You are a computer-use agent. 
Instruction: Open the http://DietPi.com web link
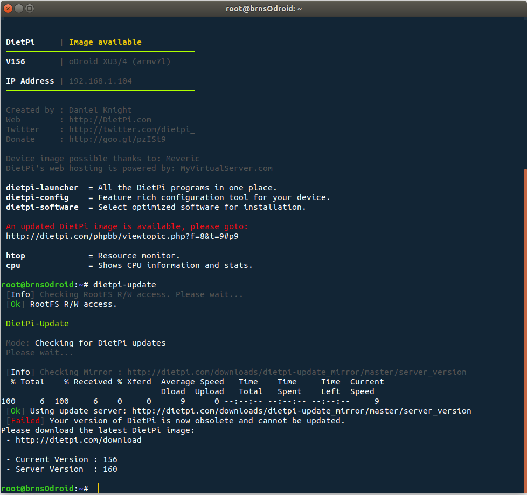tap(110, 120)
